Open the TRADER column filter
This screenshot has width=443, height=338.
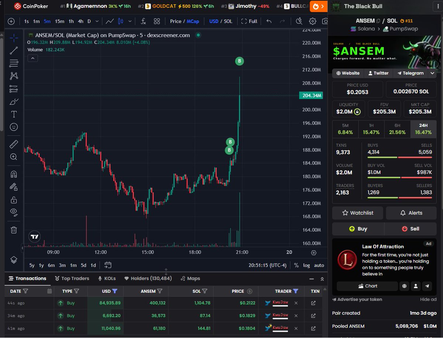(296, 291)
